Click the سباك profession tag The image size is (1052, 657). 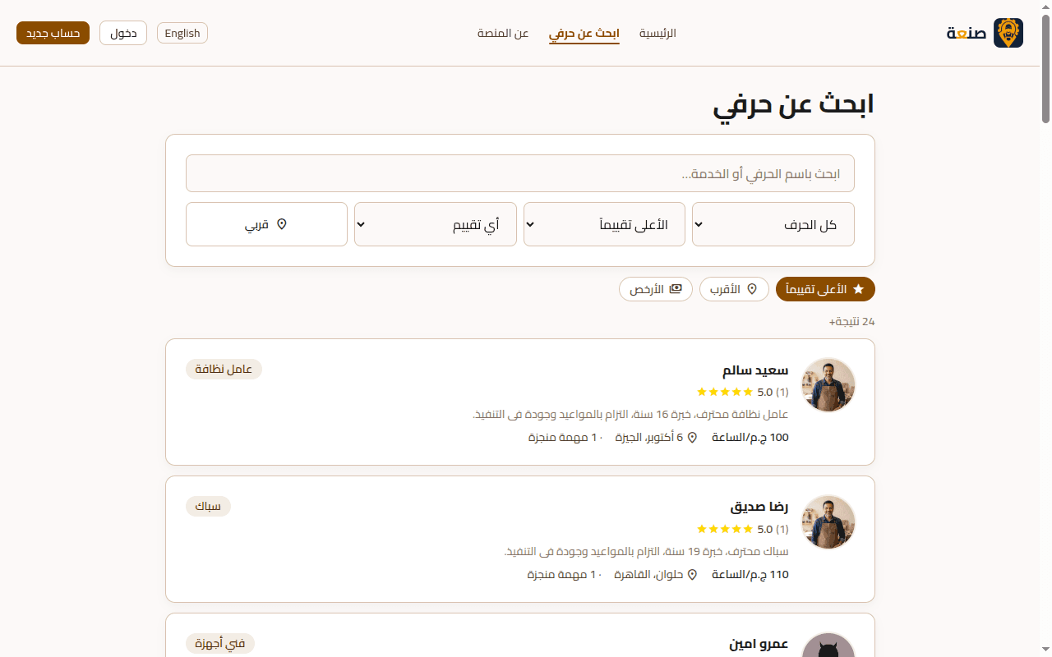[208, 507]
